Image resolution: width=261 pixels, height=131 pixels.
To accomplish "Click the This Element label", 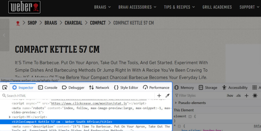I will click(184, 110).
